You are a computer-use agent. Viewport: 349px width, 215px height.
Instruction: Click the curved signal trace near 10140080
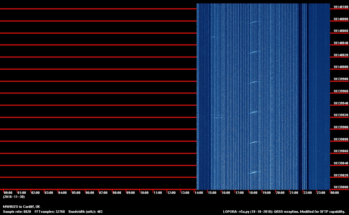(254, 22)
